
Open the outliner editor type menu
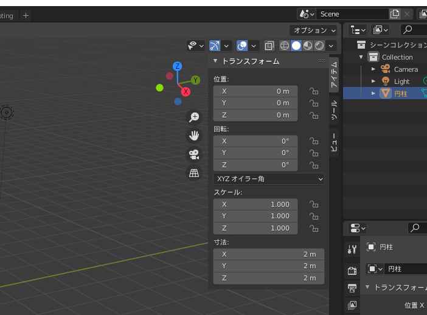coord(358,30)
